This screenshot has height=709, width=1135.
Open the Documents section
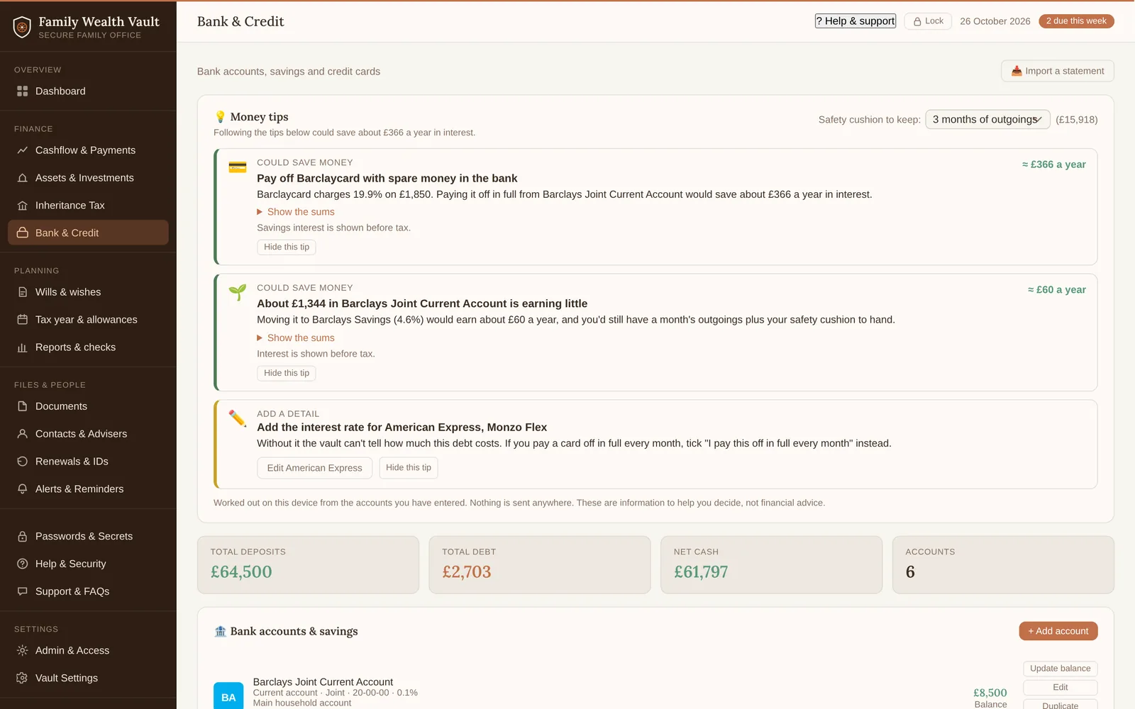88,406
